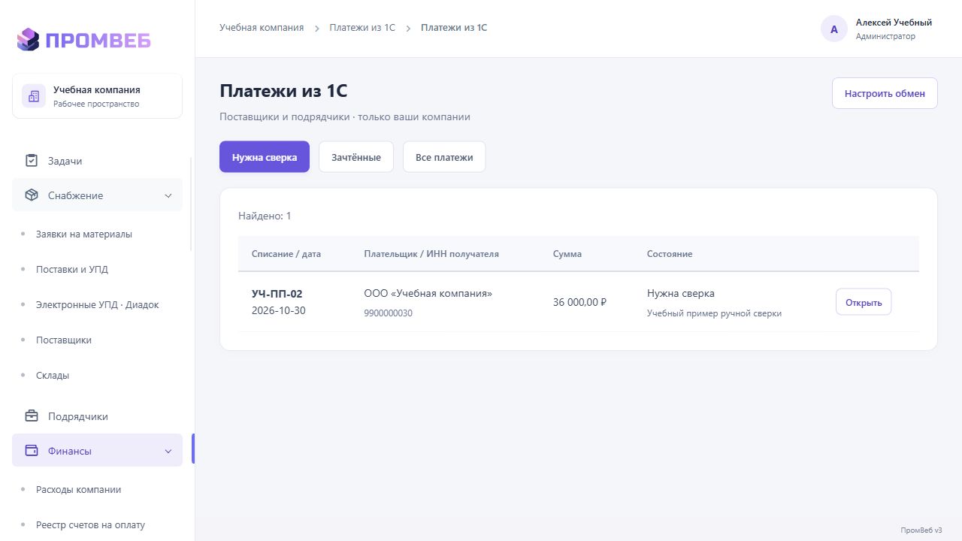Open Заявки на материалы

tap(84, 234)
